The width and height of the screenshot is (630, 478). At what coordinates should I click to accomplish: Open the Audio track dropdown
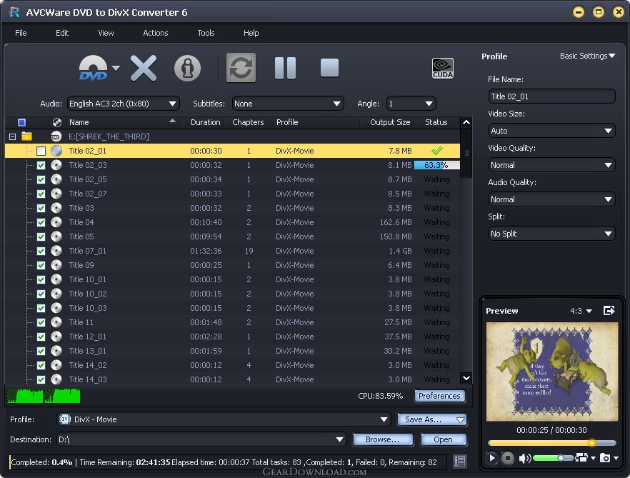(x=123, y=104)
